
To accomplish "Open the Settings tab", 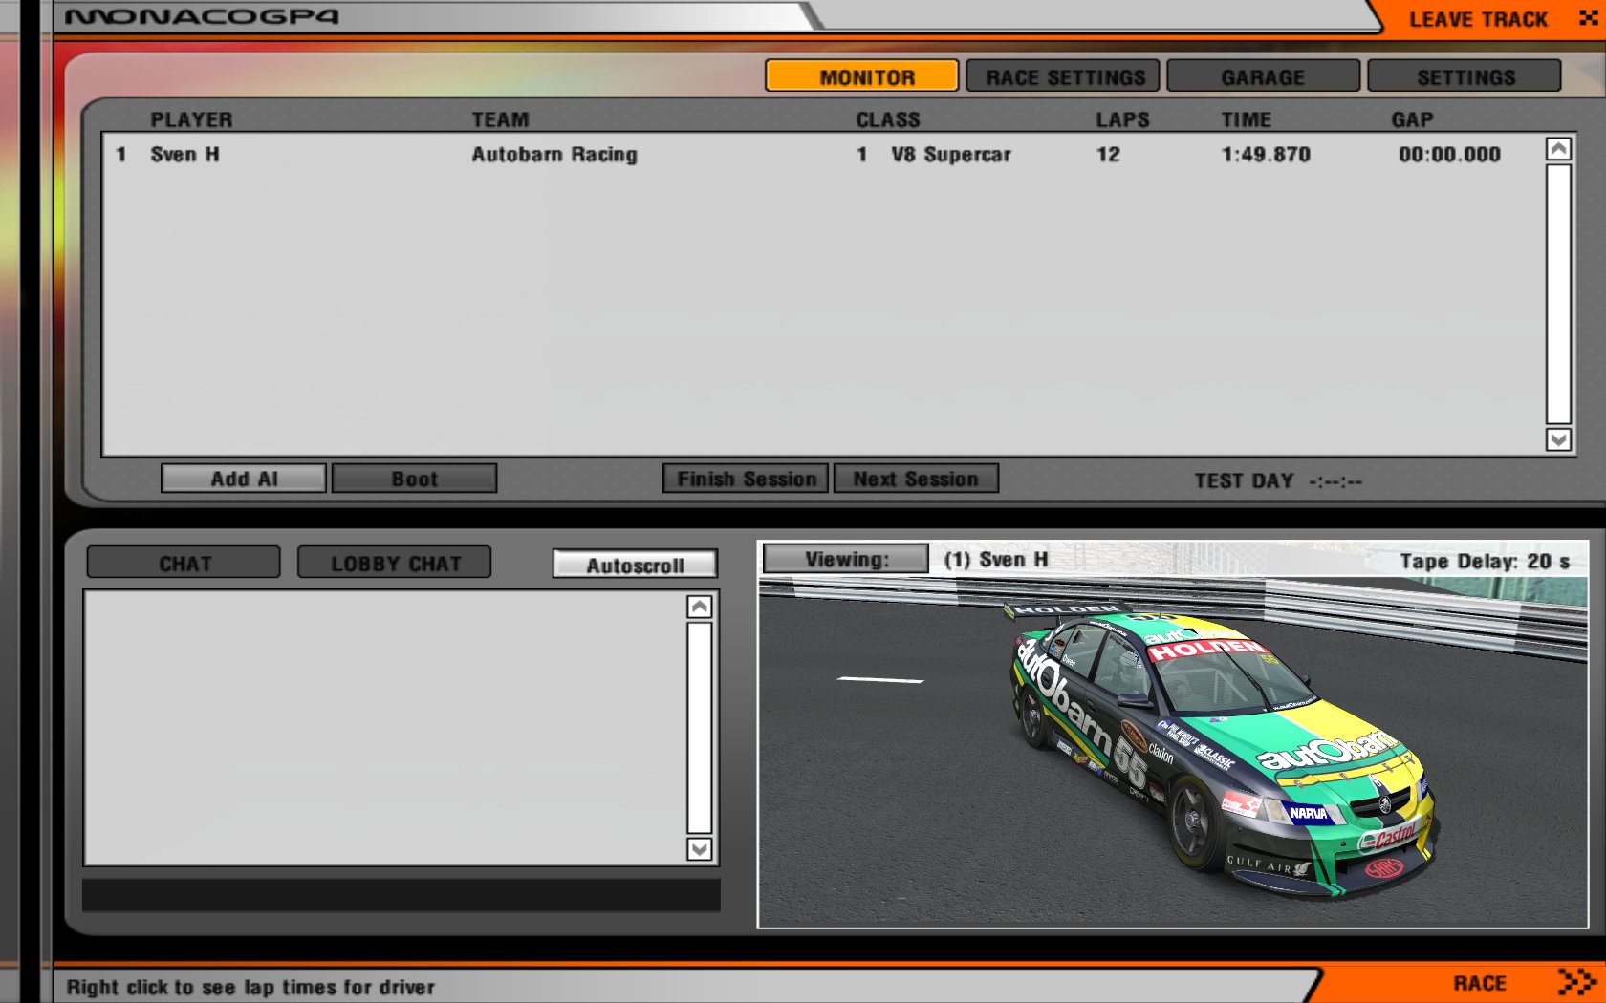I will pyautogui.click(x=1464, y=76).
